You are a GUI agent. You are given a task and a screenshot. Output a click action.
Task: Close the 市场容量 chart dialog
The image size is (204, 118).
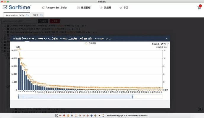166,39
